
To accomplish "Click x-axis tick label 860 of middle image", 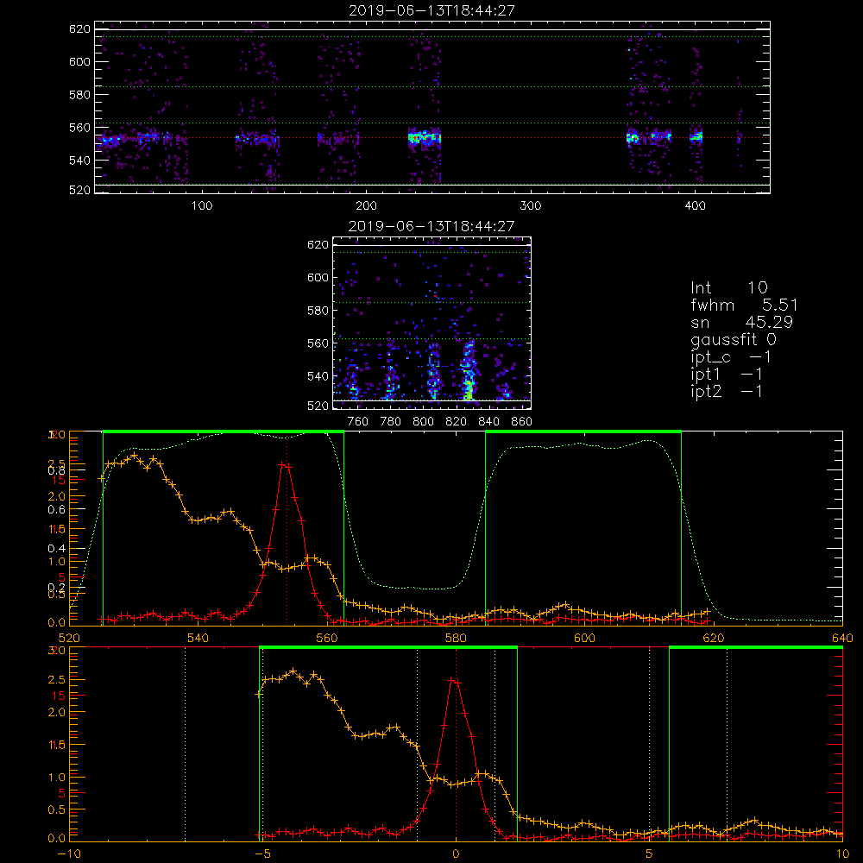I will pos(522,422).
